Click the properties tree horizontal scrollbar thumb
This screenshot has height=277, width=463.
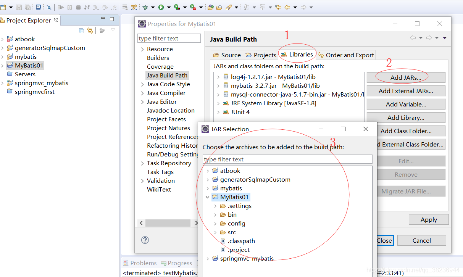click(168, 223)
